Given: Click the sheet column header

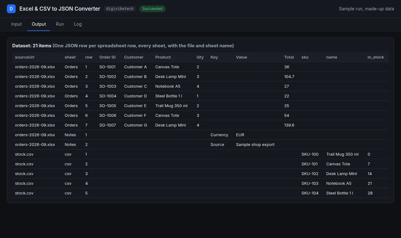Looking at the screenshot, I should (70, 57).
